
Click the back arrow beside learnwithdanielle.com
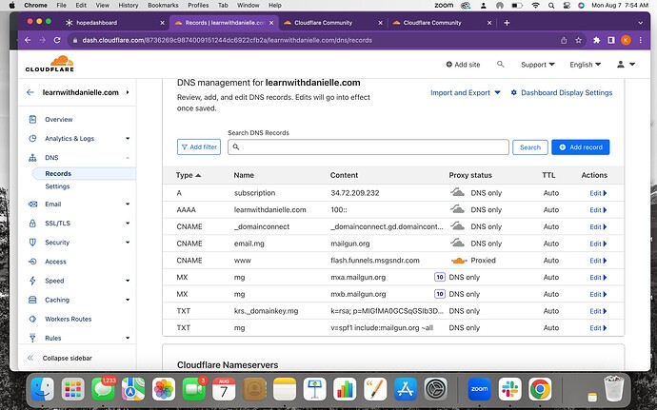30,92
